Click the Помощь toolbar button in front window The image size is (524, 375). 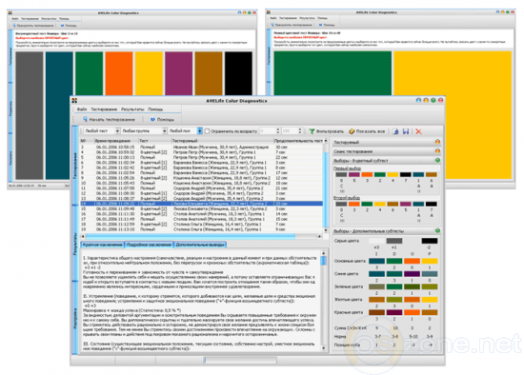pos(162,119)
